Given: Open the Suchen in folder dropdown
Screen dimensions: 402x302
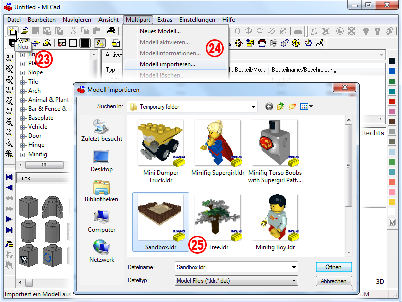Looking at the screenshot, I should click(253, 107).
